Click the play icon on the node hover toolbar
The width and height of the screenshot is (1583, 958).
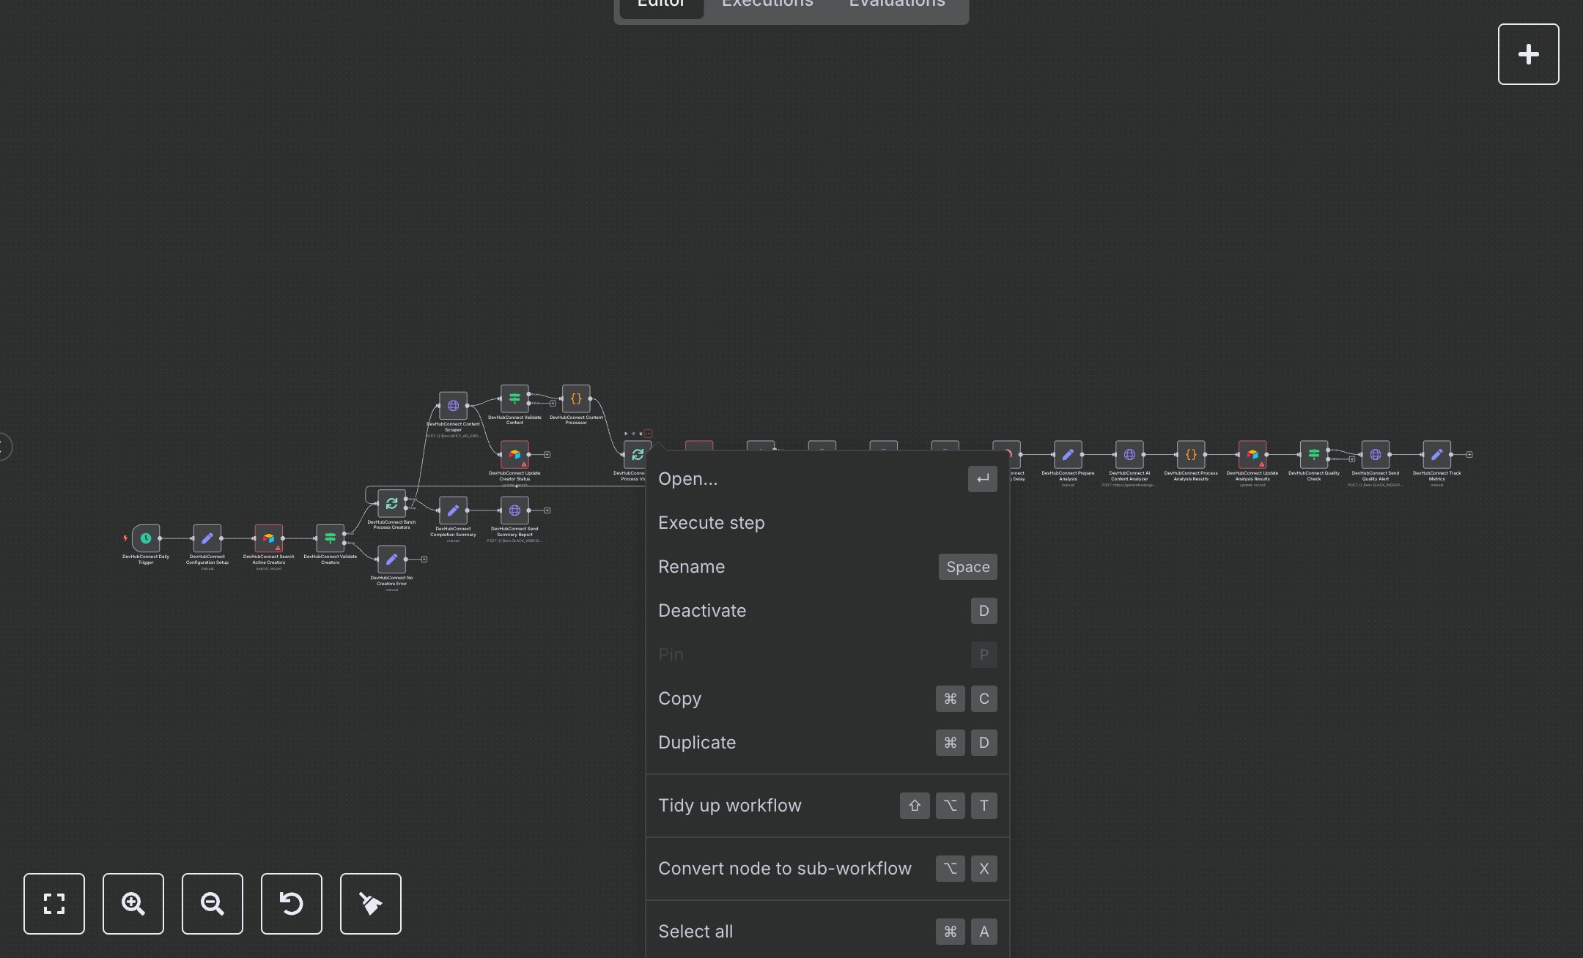click(626, 434)
